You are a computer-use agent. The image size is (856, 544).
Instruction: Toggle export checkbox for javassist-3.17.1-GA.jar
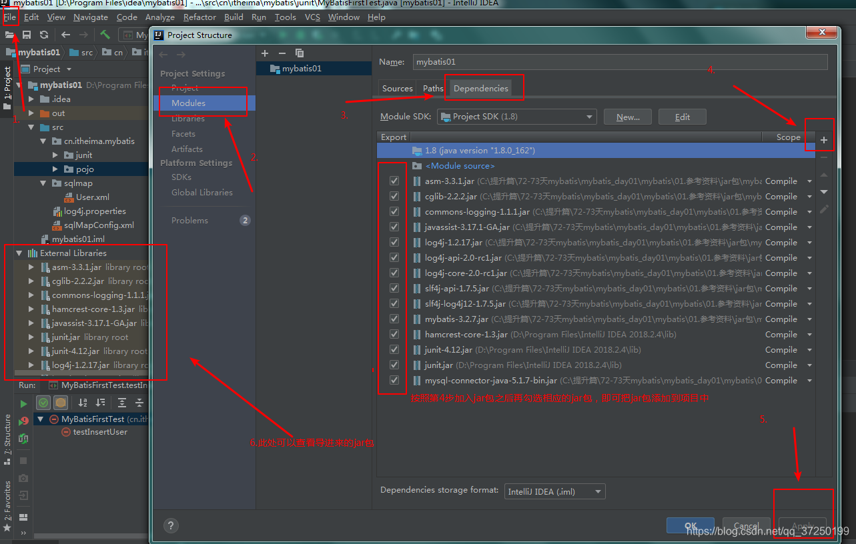394,227
